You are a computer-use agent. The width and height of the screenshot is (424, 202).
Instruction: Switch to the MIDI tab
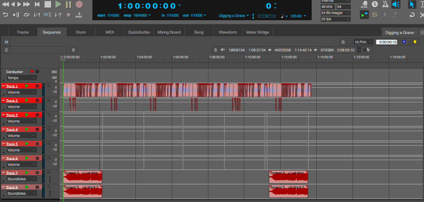coord(110,32)
